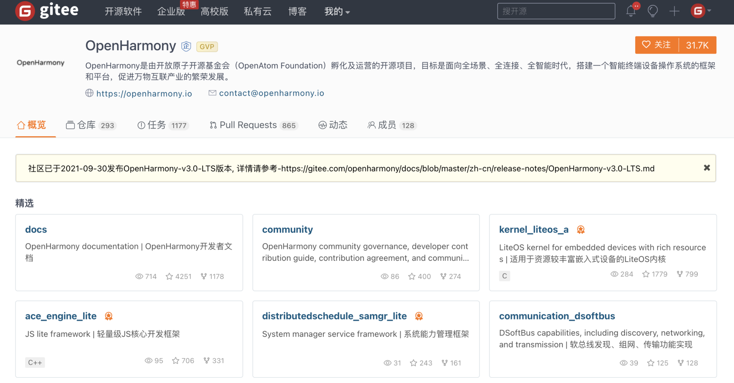Open the https://openharmony.io website link
This screenshot has width=734, height=383.
click(144, 94)
